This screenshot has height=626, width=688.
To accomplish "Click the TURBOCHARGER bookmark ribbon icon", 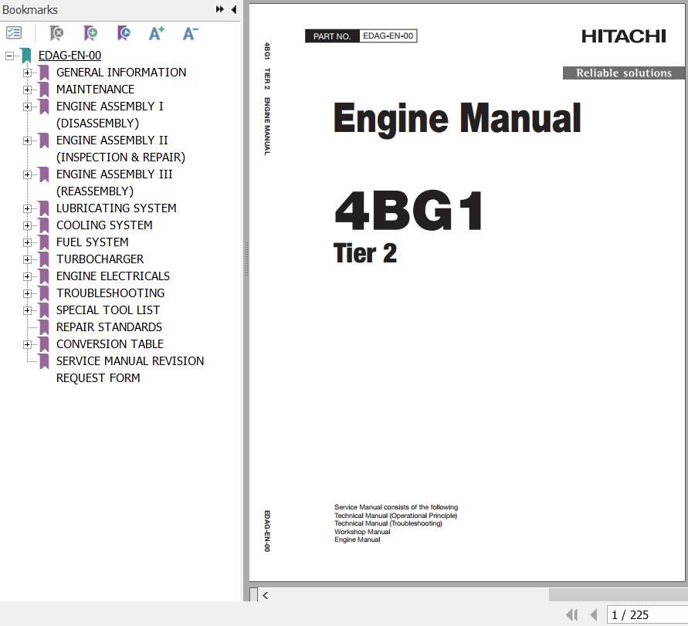I will 44,259.
